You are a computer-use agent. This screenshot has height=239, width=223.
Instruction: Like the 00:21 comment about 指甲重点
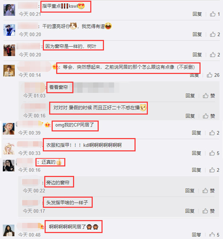coord(215,14)
